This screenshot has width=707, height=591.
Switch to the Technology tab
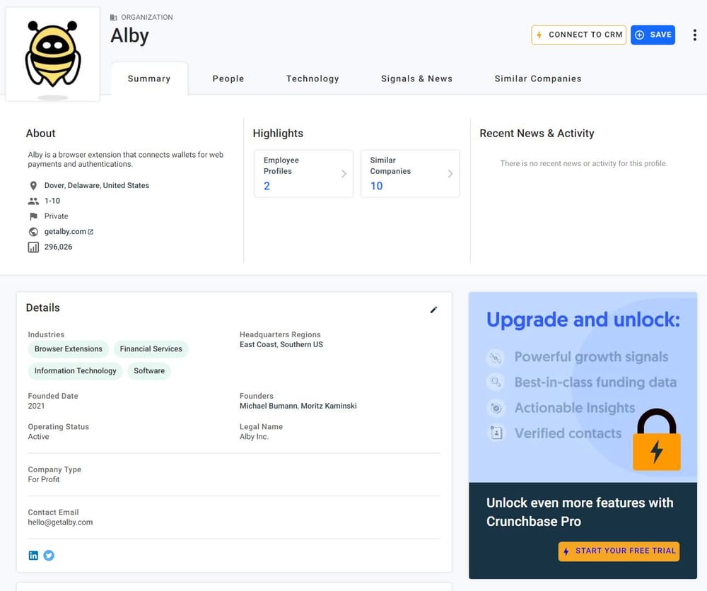tap(312, 78)
